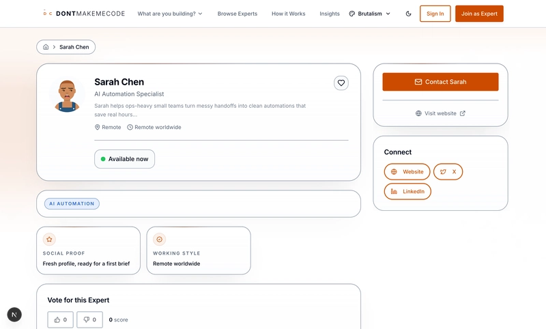Screen dimensions: 546x329
Task: Toggle dark mode moon icon
Action: (x=408, y=14)
